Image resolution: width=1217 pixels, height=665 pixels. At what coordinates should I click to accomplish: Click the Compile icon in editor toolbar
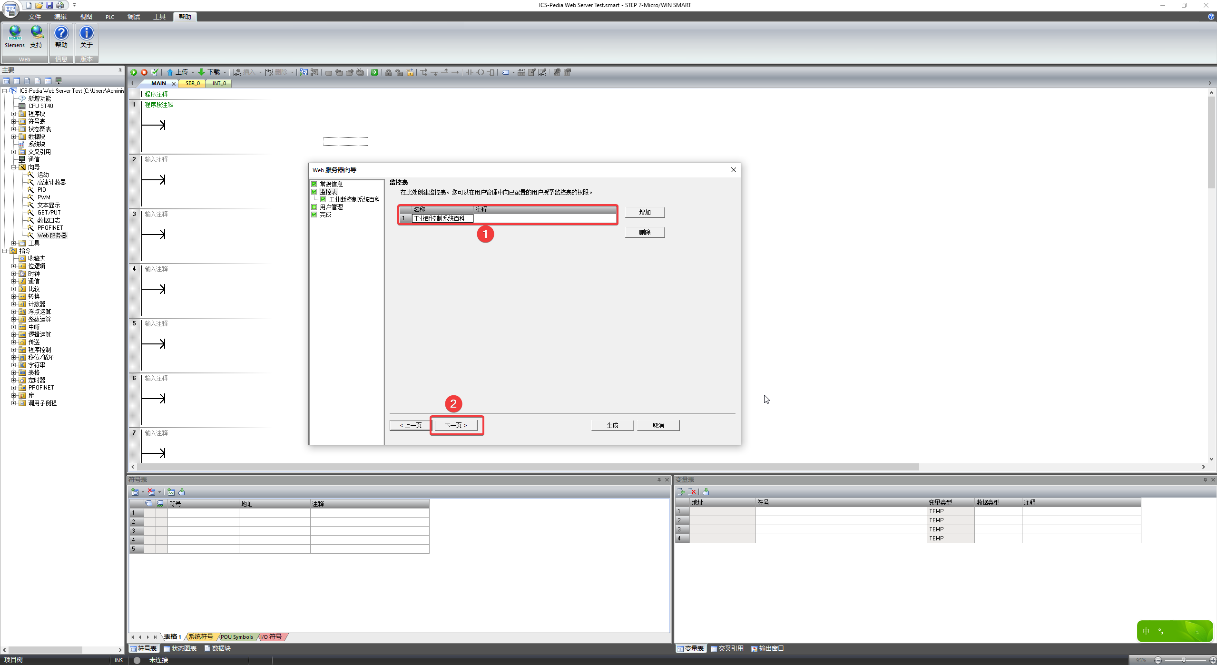[x=155, y=72]
